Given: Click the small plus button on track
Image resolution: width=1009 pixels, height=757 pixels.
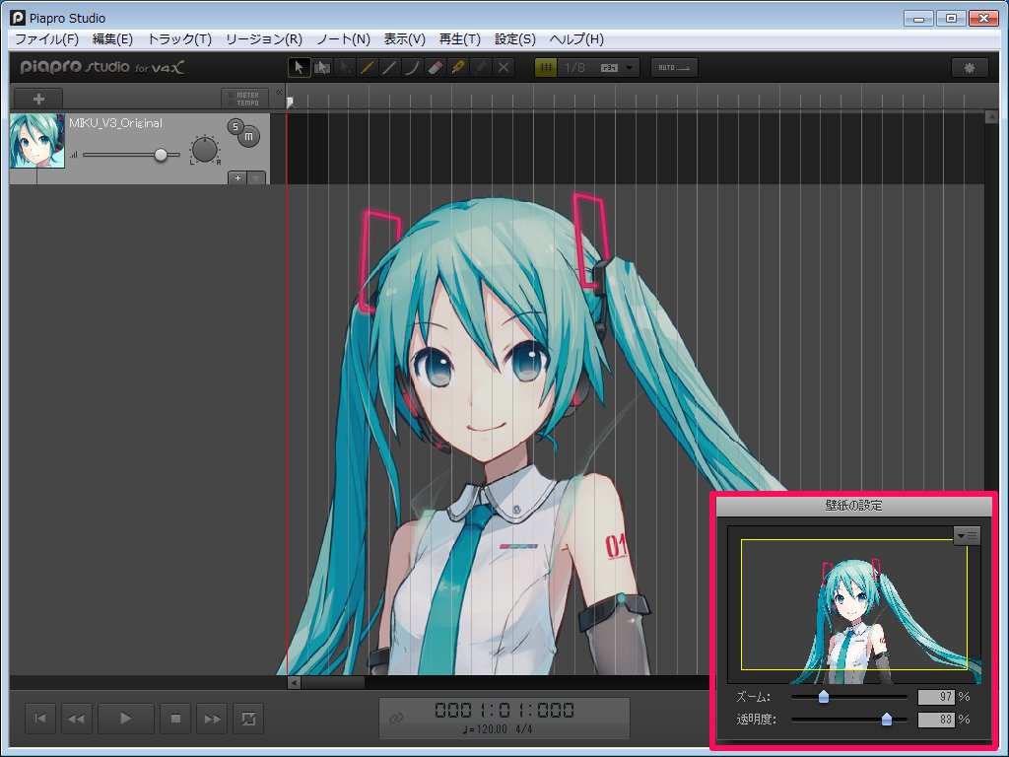Looking at the screenshot, I should [x=237, y=177].
